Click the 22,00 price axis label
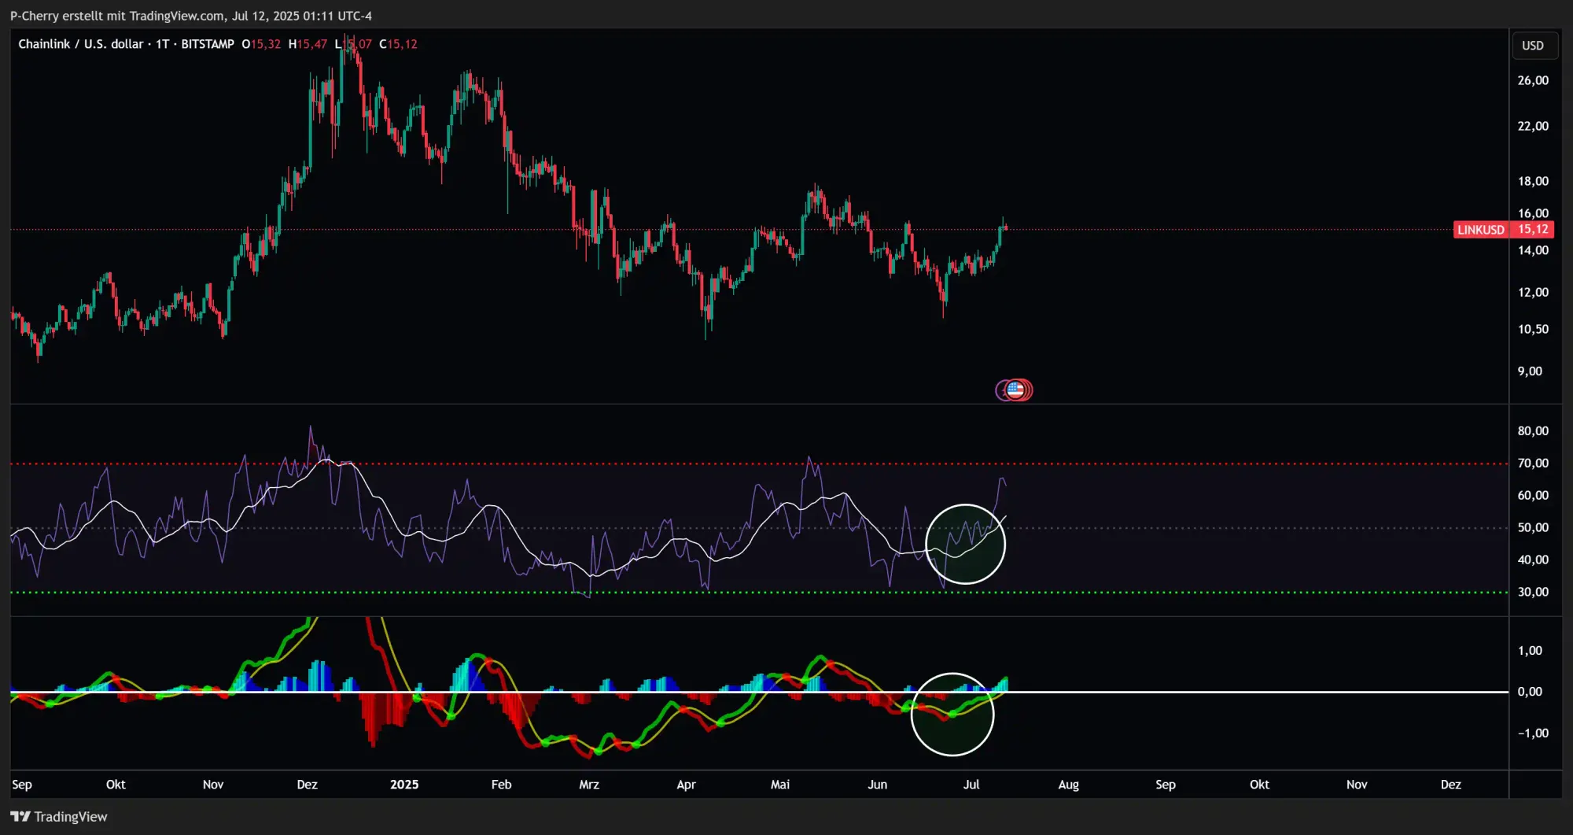The width and height of the screenshot is (1573, 835). 1533,126
